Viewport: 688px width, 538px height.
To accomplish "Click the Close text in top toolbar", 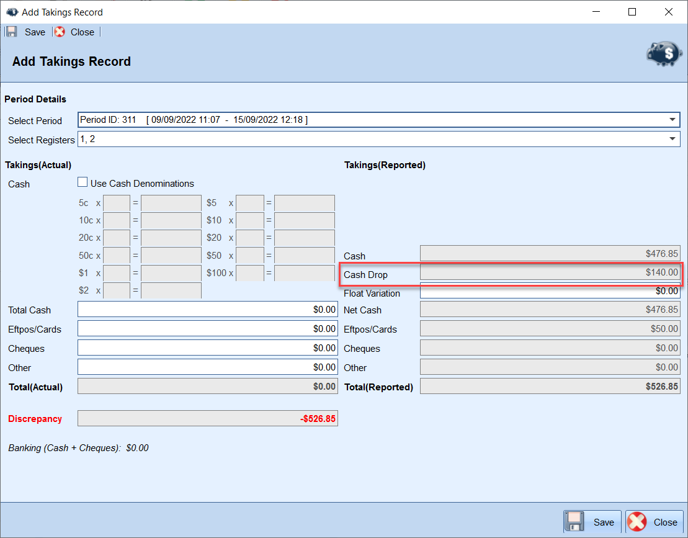I will point(83,32).
